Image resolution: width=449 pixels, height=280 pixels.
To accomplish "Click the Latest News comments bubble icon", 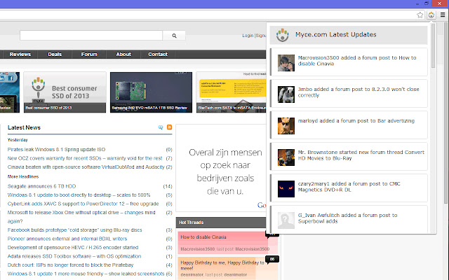I will (161, 127).
